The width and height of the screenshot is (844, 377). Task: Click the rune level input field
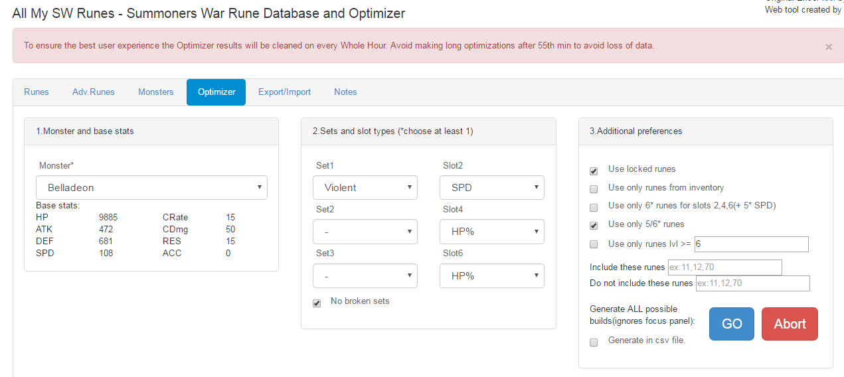coord(751,244)
